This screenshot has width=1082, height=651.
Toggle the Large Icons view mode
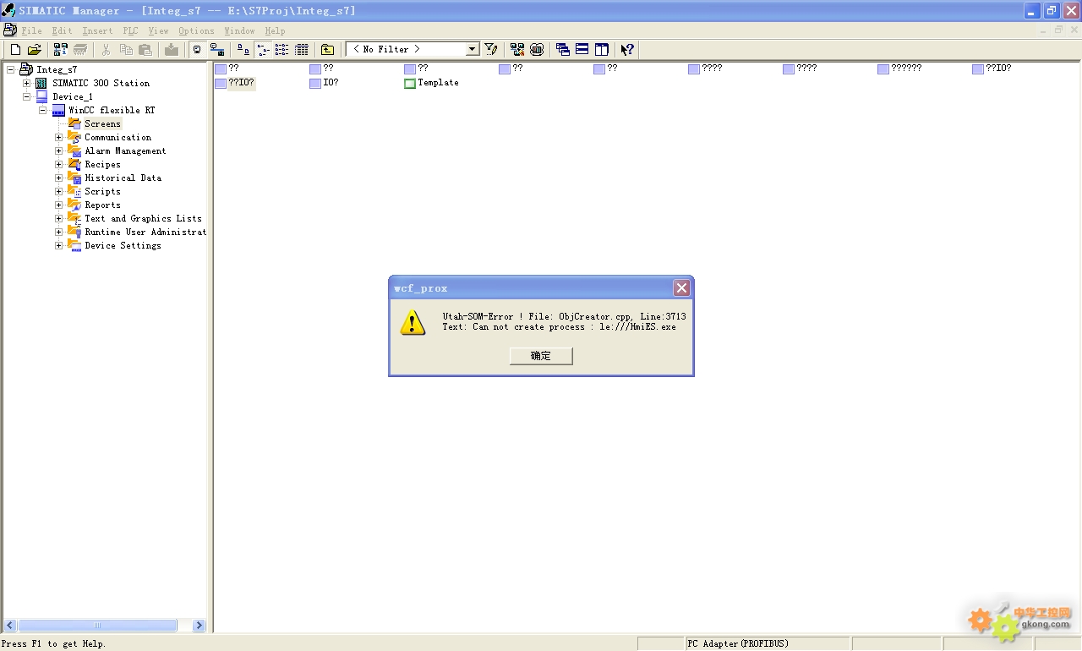(243, 50)
